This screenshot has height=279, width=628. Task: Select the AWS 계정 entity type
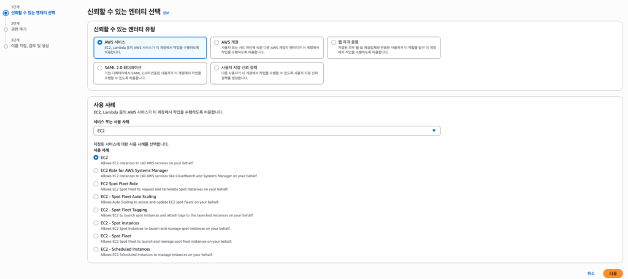[x=216, y=42]
